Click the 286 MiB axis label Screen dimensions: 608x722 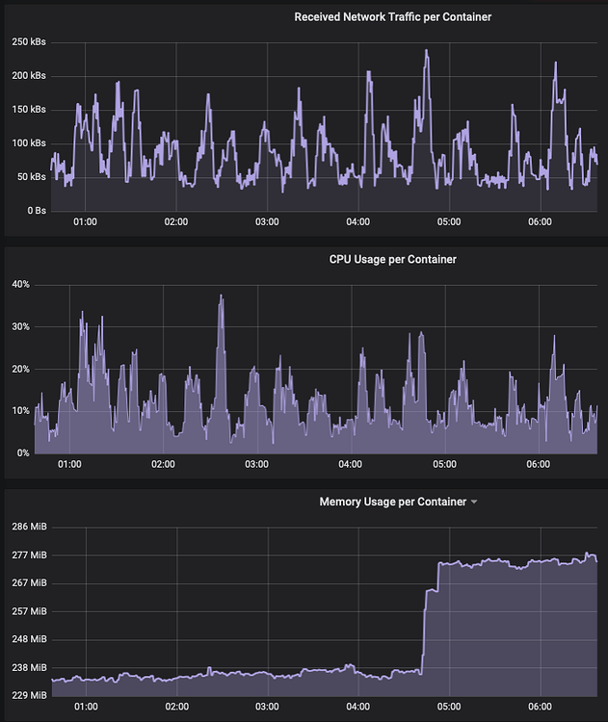(29, 527)
